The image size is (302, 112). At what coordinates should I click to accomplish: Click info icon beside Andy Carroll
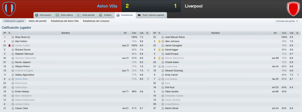[163, 75]
